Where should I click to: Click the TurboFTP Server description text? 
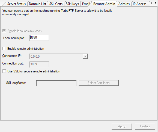pyautogui.click(x=57, y=12)
